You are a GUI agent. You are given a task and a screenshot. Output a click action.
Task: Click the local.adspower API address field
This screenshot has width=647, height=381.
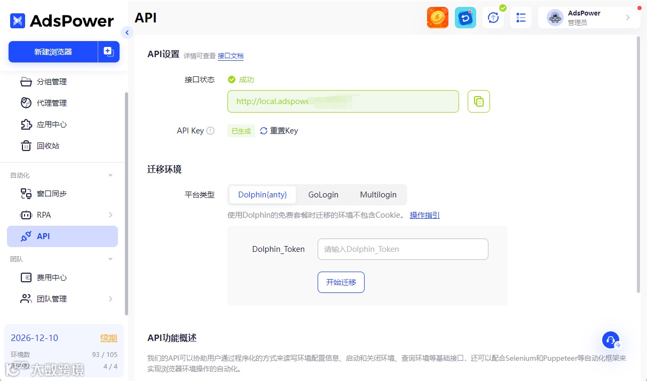point(343,101)
